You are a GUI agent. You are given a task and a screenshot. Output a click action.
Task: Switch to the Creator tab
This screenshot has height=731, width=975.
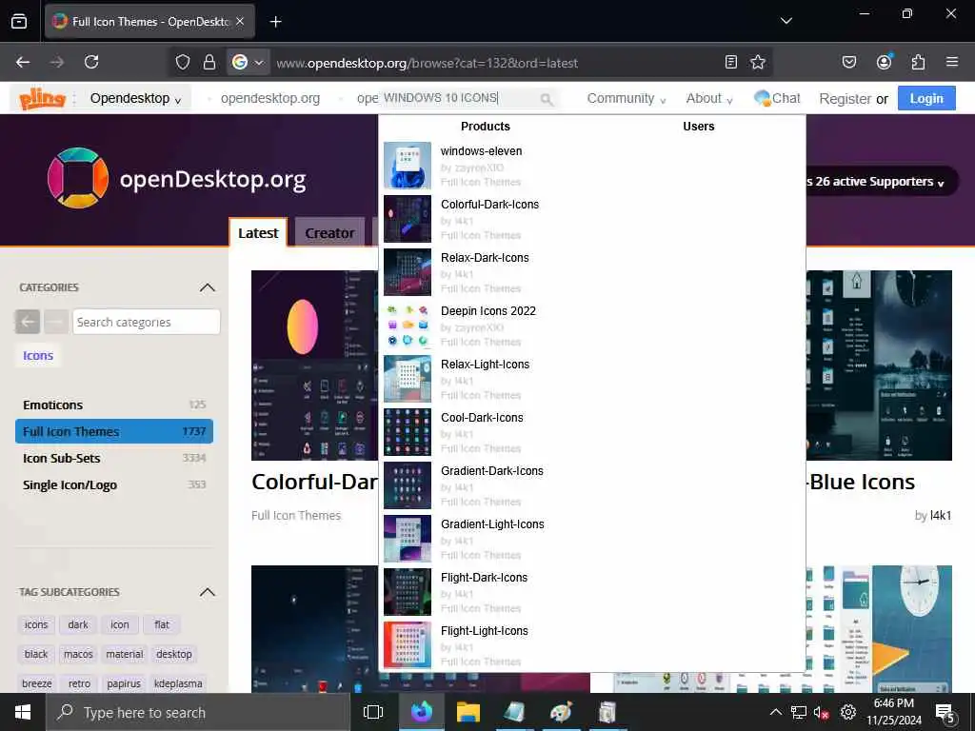coord(329,233)
